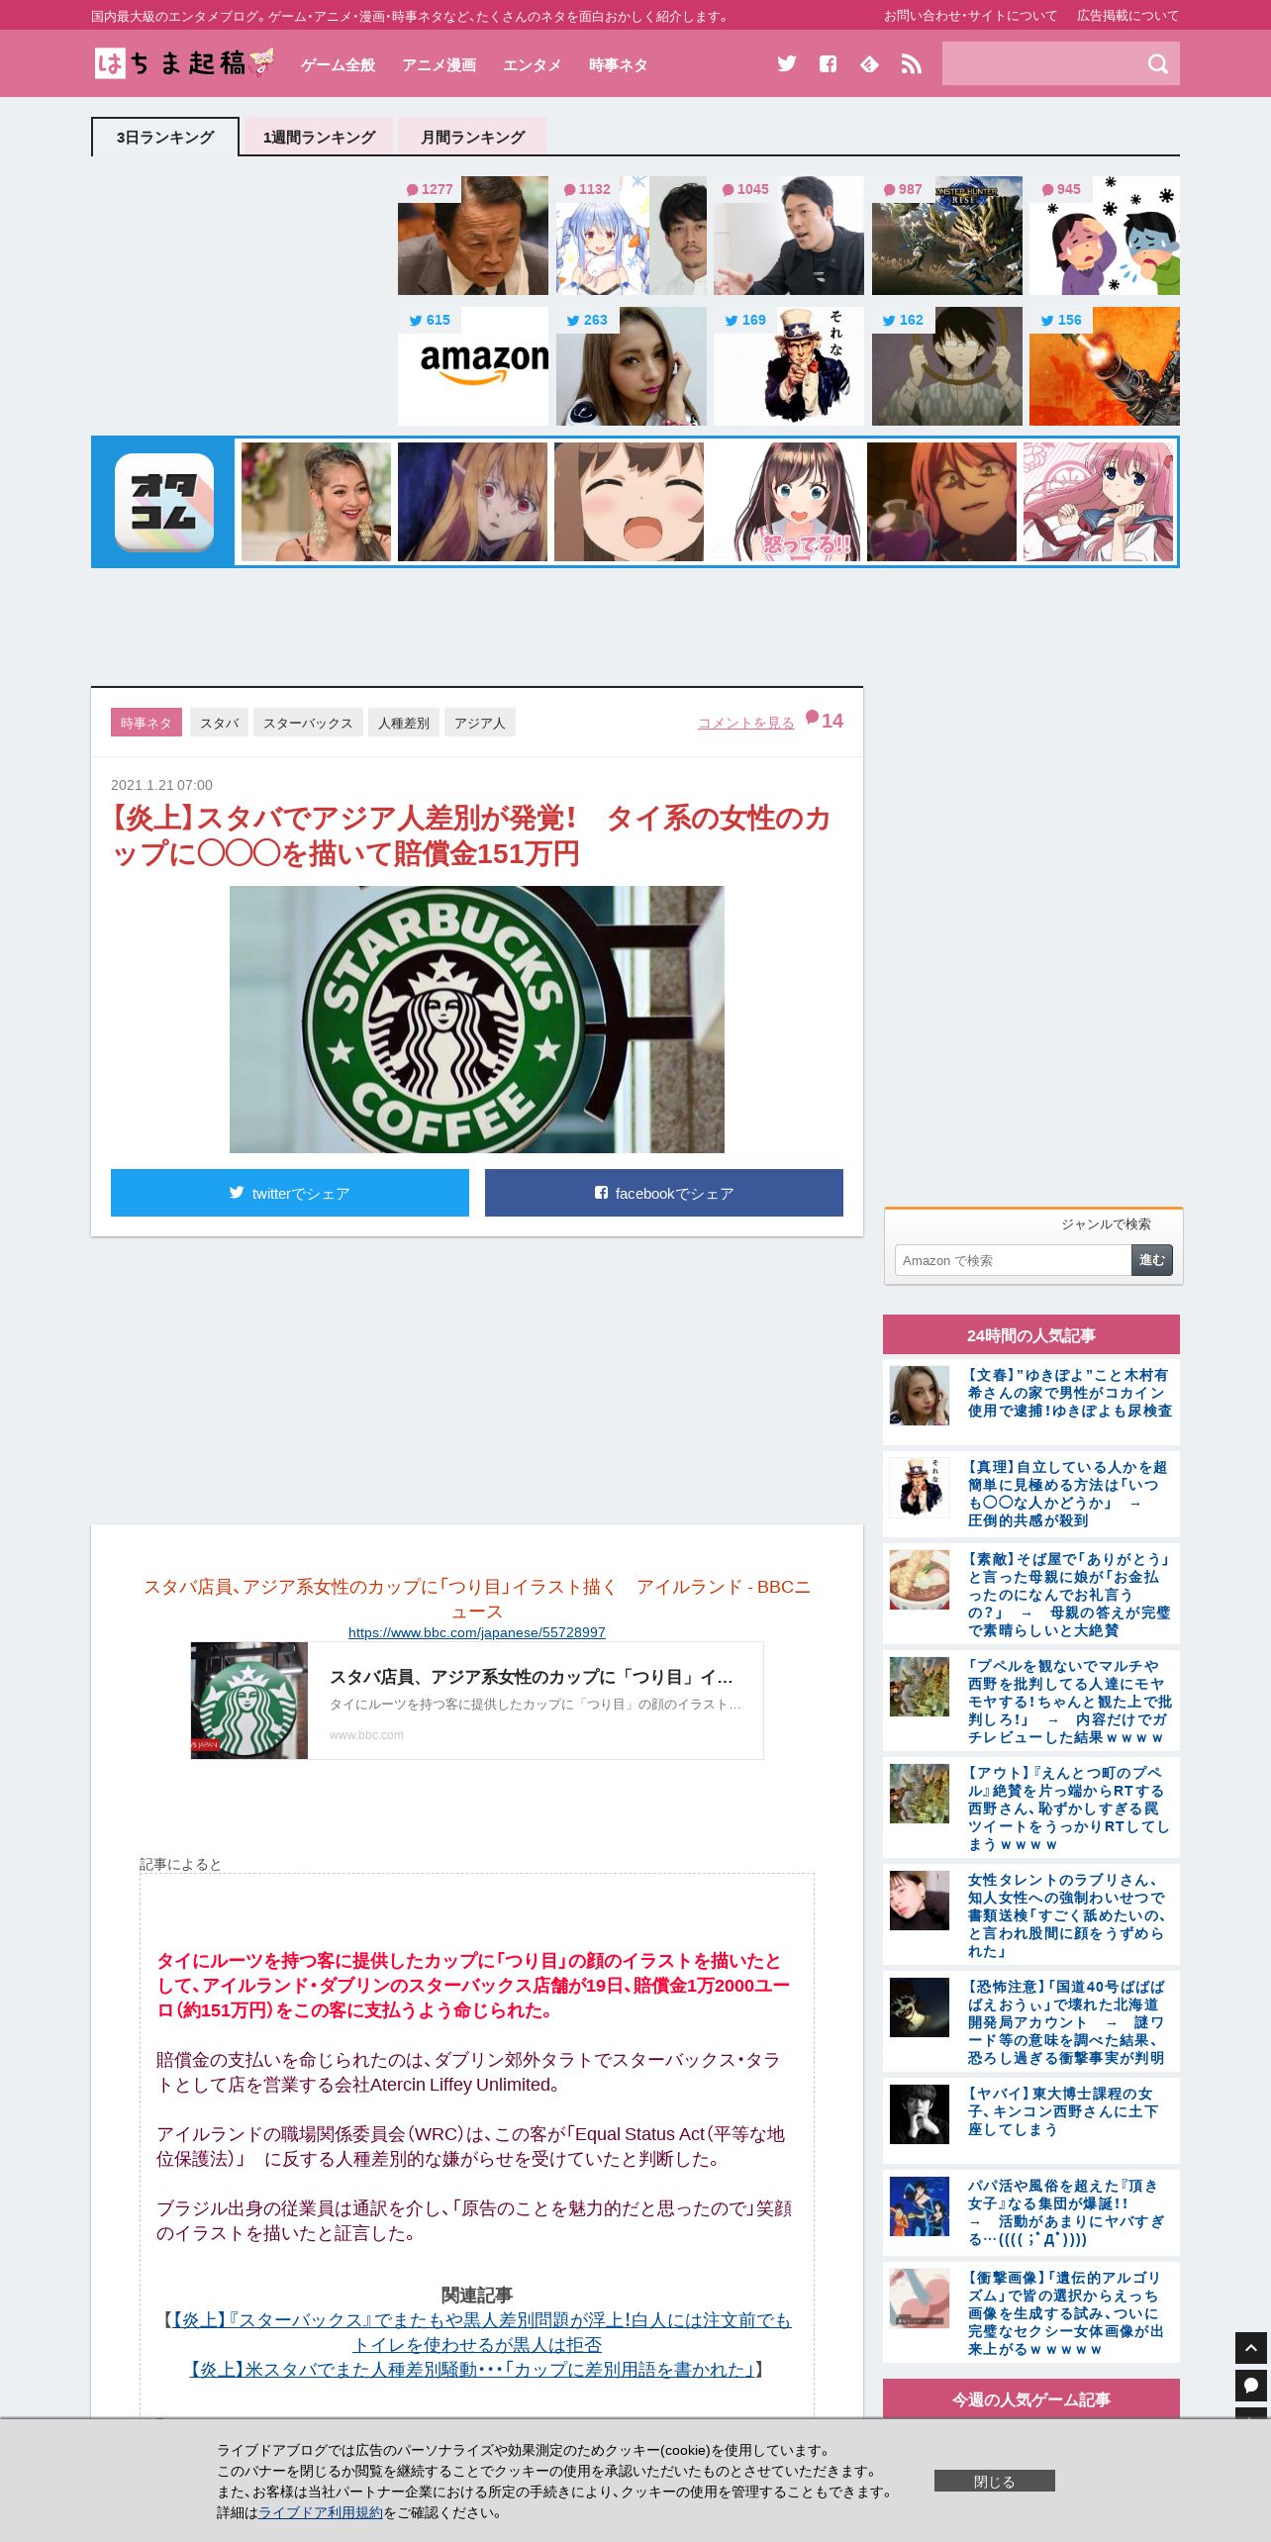Image resolution: width=1271 pixels, height=2542 pixels.
Task: Open Monster Hunter Rise thumbnail with 987 comments
Action: tap(946, 236)
